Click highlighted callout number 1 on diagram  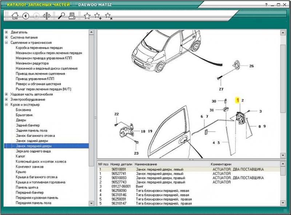238,100
